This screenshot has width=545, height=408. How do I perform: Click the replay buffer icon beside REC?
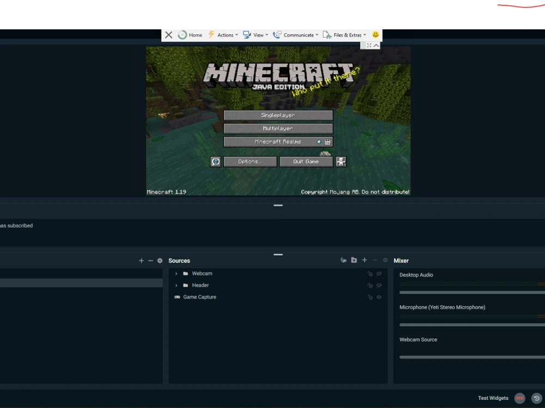[x=537, y=398]
